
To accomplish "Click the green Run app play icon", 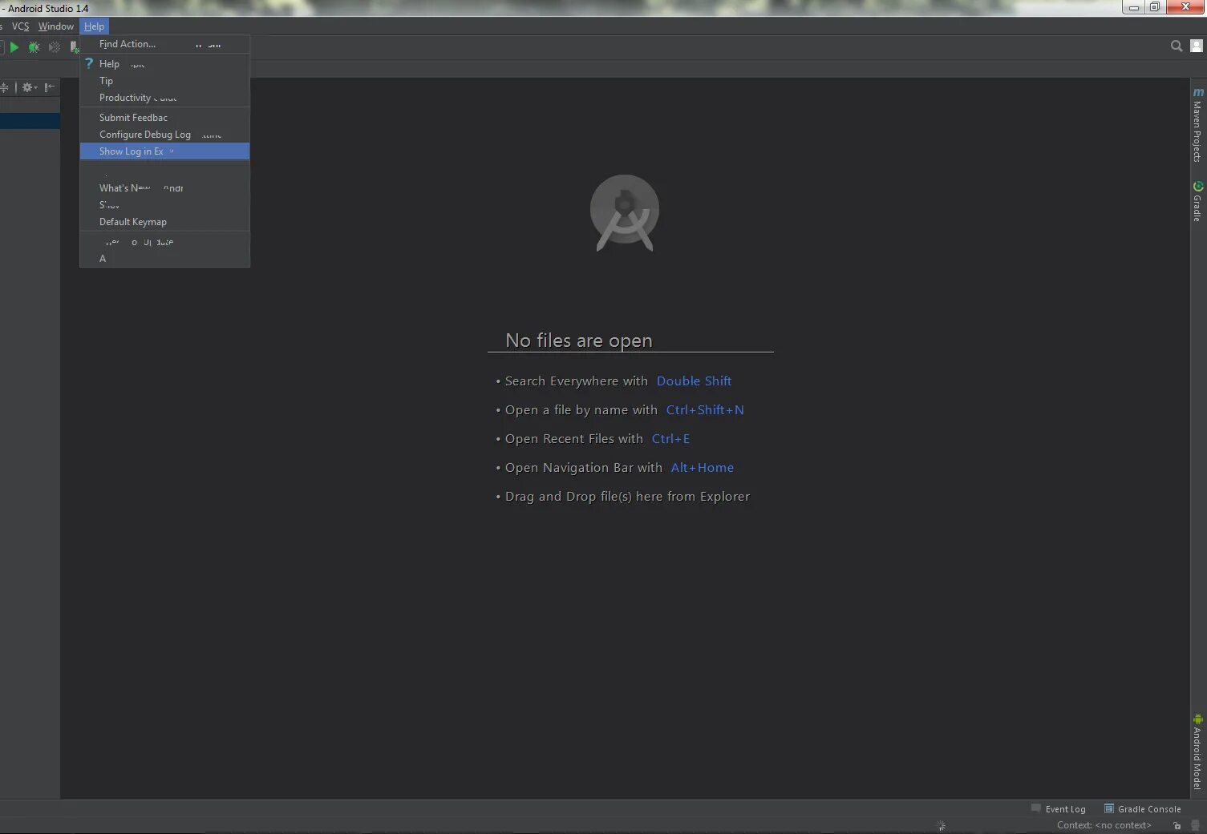I will [x=14, y=47].
